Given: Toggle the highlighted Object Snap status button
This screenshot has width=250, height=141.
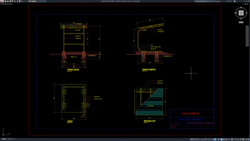Looking at the screenshot, I should (x=215, y=139).
